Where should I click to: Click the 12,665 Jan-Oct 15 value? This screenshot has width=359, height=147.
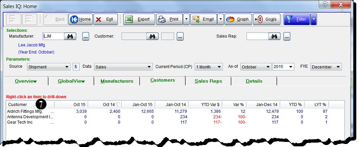tap(147, 111)
